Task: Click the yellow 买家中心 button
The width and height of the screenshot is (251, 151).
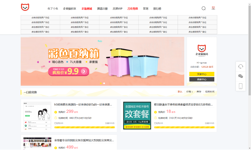Action: point(201,74)
